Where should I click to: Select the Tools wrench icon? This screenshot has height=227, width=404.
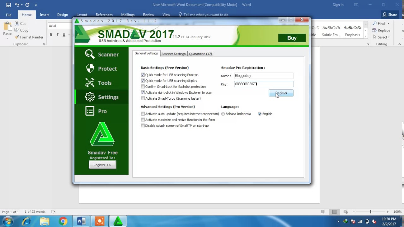point(90,83)
